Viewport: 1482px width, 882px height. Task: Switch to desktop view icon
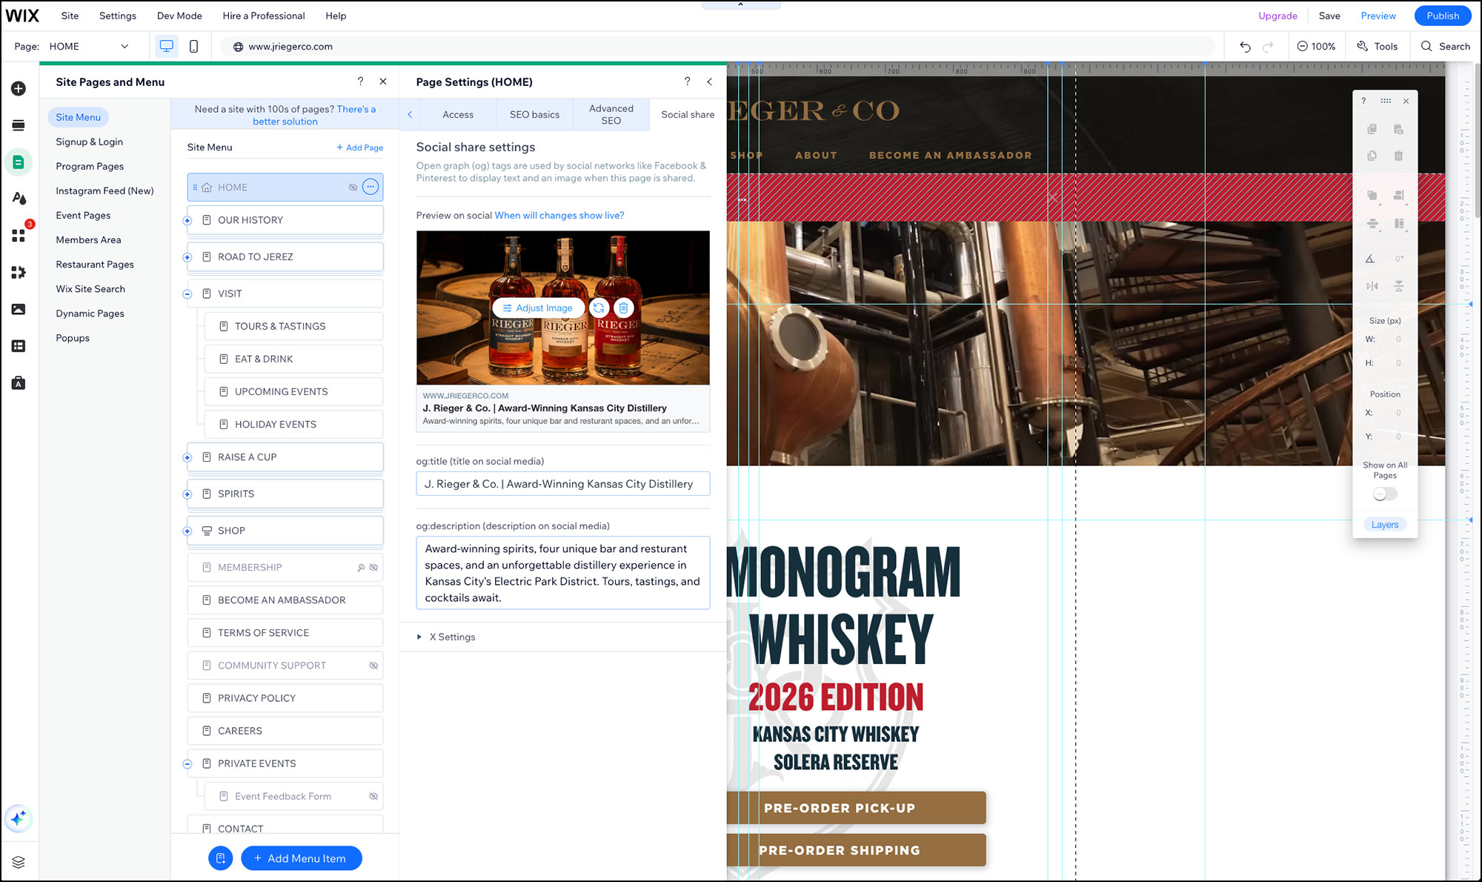pos(167,46)
